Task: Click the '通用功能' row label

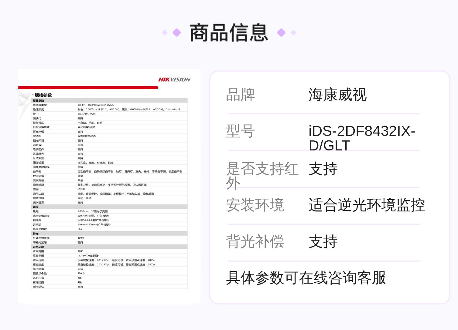Action: (39, 194)
